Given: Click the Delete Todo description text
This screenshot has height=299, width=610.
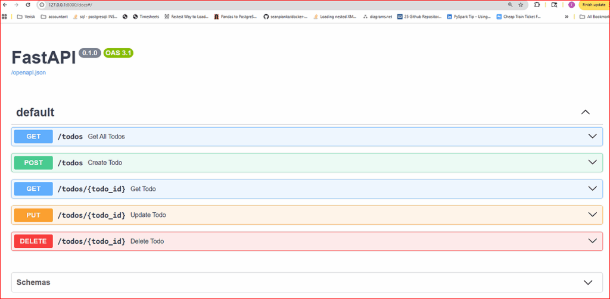Looking at the screenshot, I should click(x=147, y=241).
